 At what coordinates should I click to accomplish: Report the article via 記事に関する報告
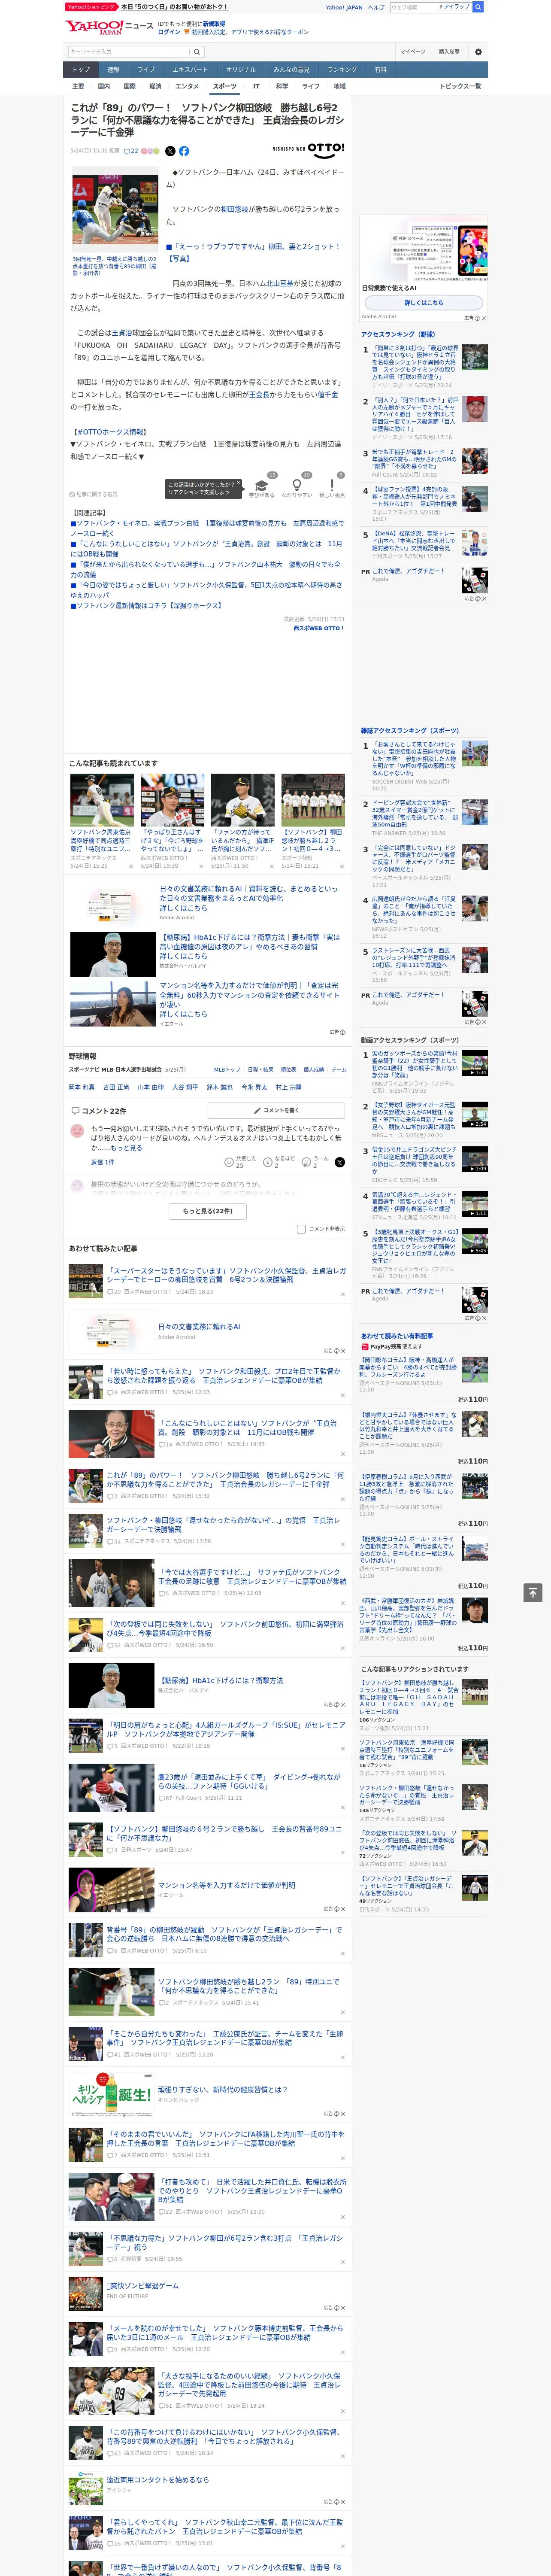[x=94, y=494]
